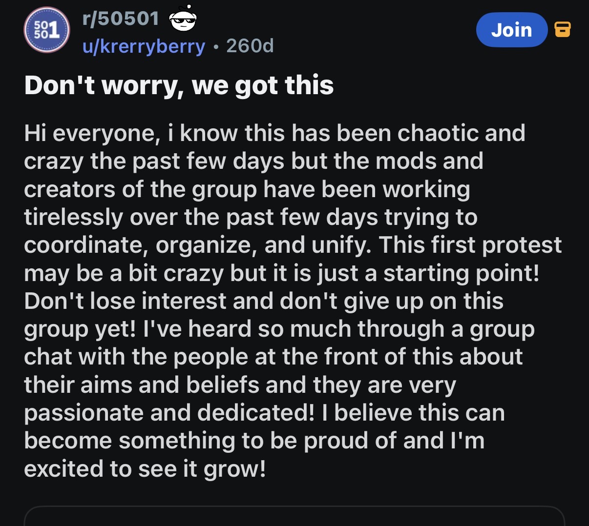Click the line starting 'group yet! I've heard'
The image size is (589, 526).
(279, 329)
